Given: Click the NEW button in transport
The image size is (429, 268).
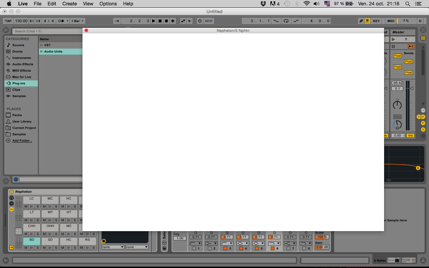Looking at the screenshot, I should (208, 21).
